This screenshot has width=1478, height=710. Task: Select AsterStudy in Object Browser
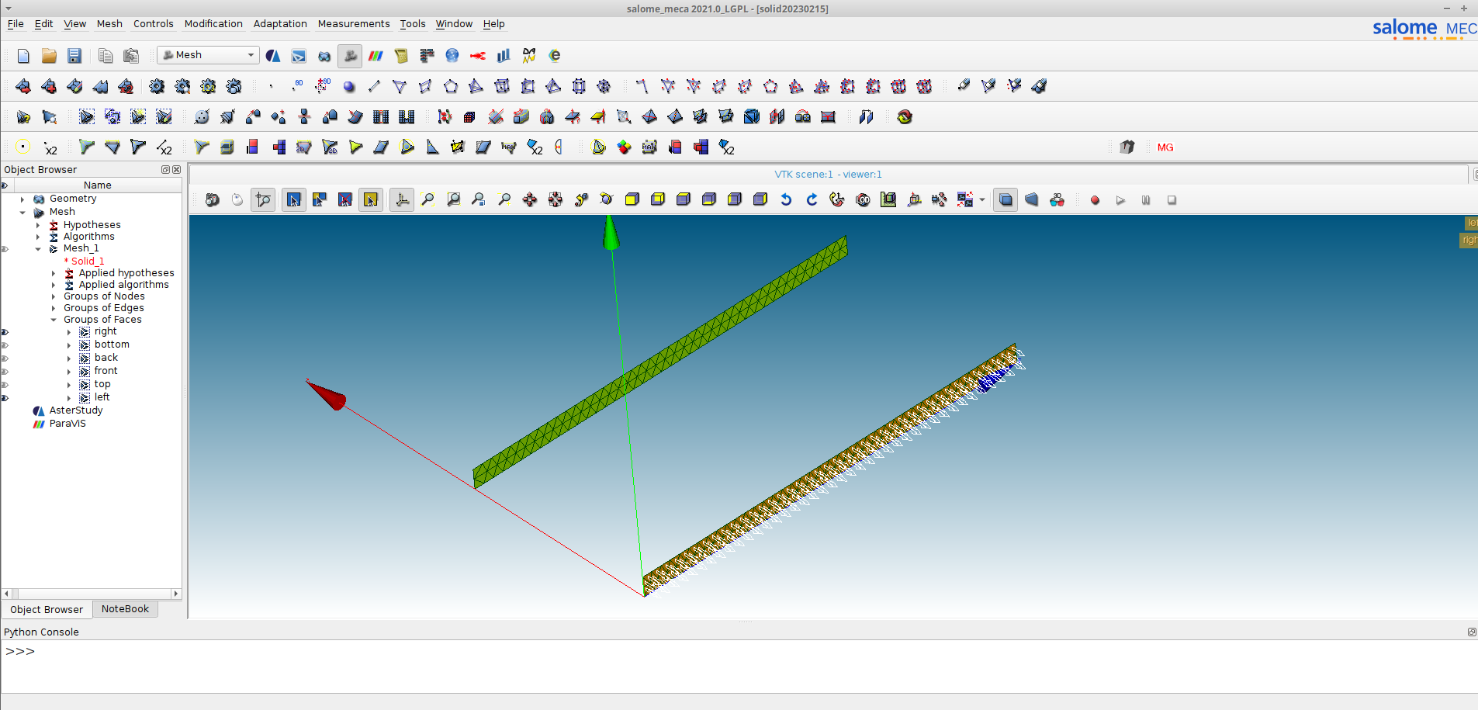click(x=76, y=410)
